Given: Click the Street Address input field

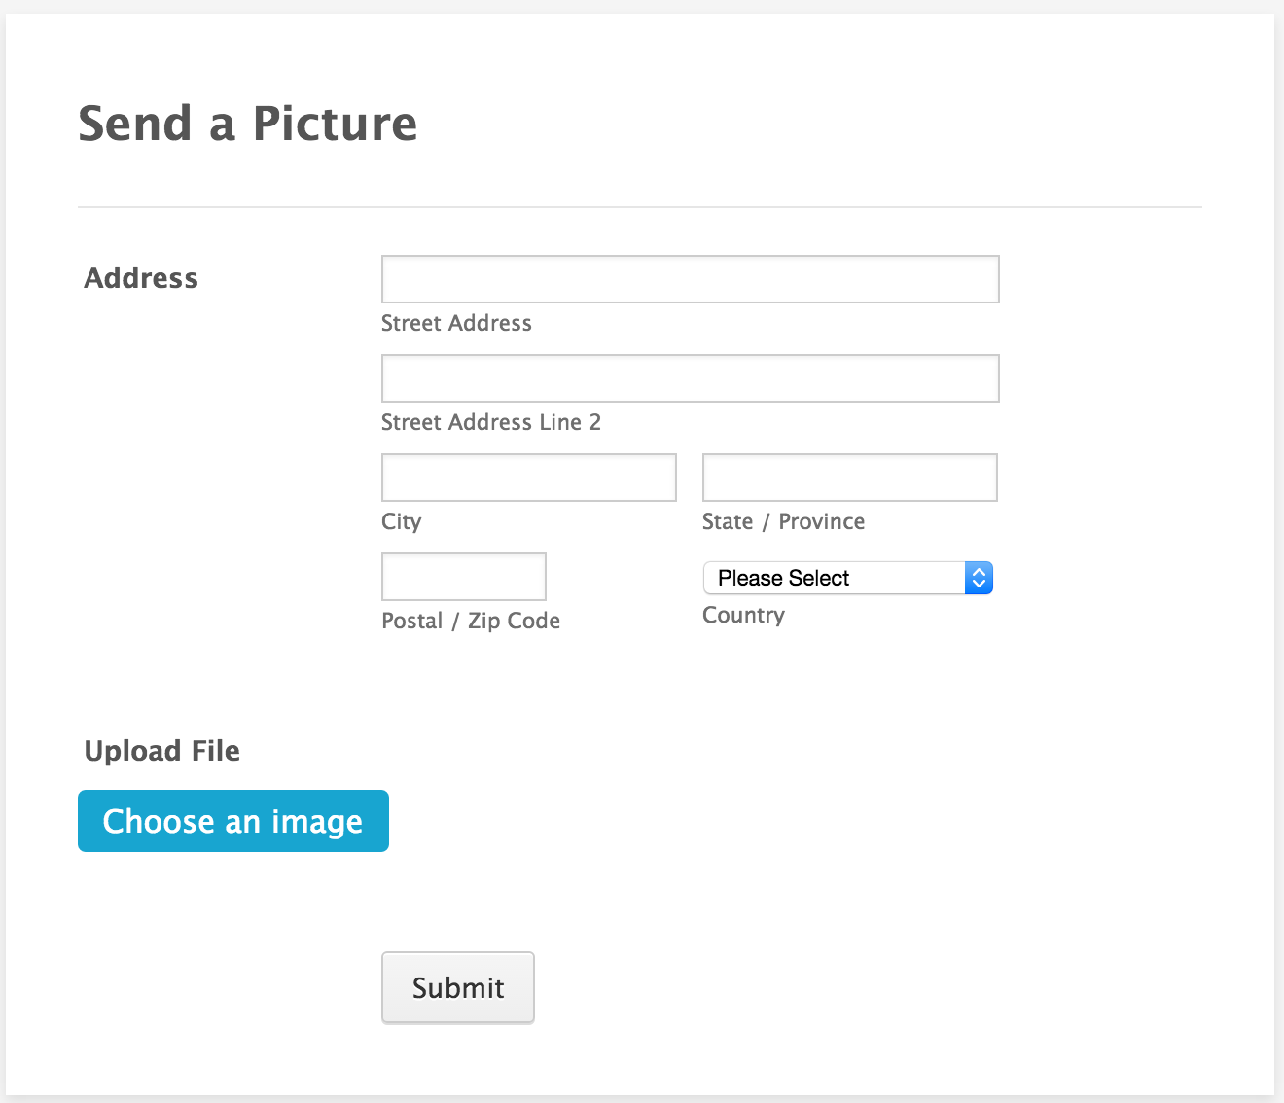Looking at the screenshot, I should click(x=690, y=279).
